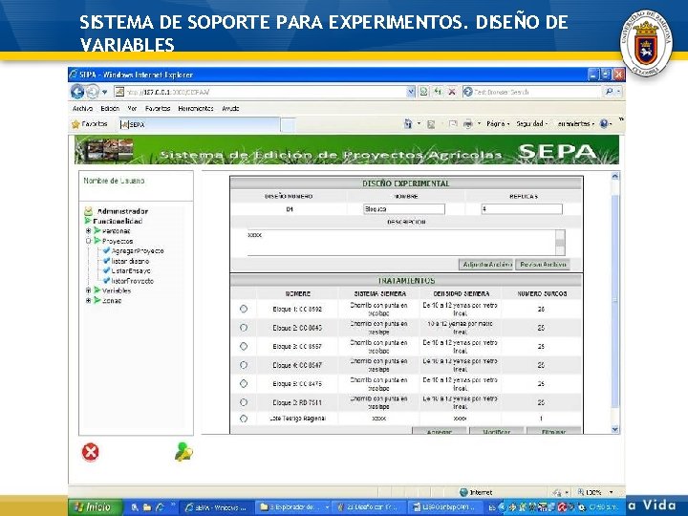Select radio button for Bloque 5 row
Viewport: 688px width, 516px height.
pyautogui.click(x=244, y=383)
